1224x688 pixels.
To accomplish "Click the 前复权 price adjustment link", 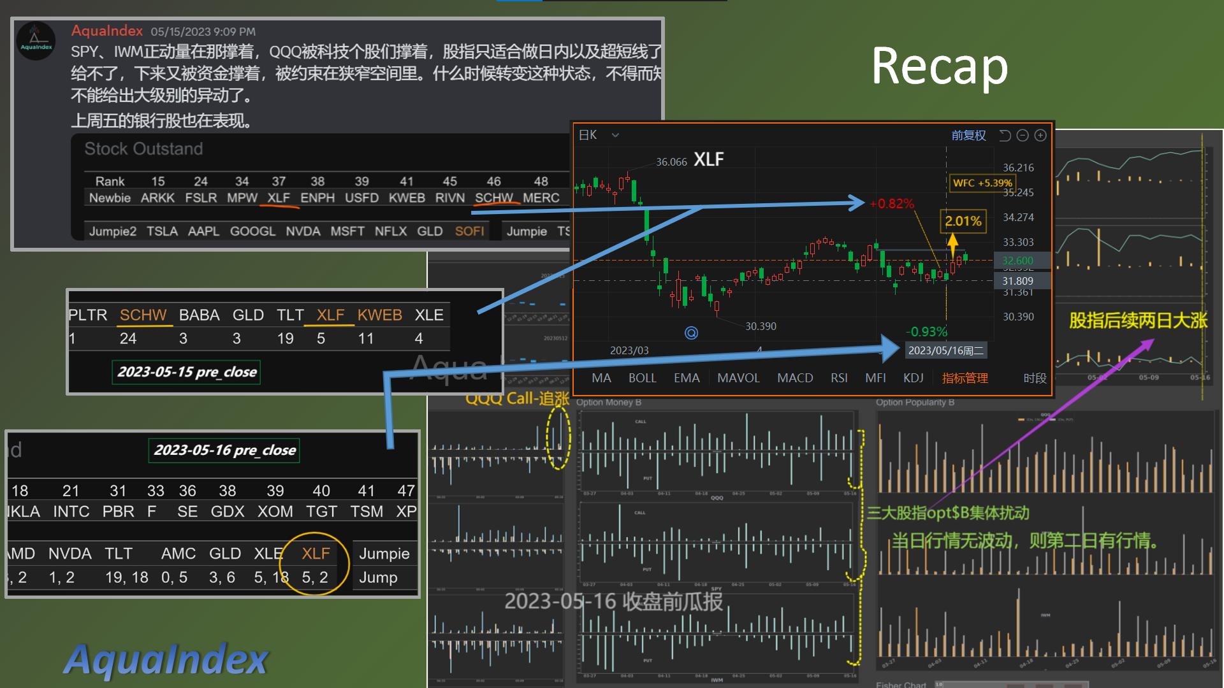I will 968,135.
